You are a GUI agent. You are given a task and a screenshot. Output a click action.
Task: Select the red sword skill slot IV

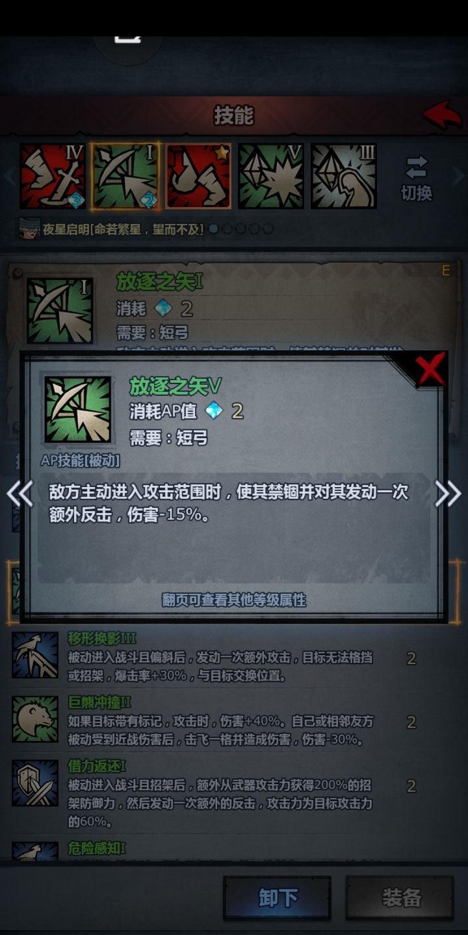(53, 176)
